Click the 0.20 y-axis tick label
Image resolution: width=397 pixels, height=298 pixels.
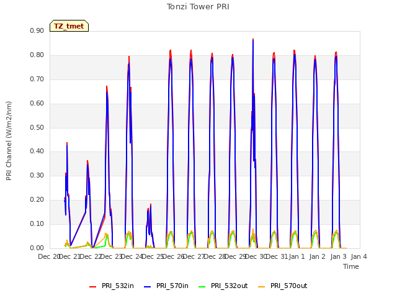click(x=37, y=200)
